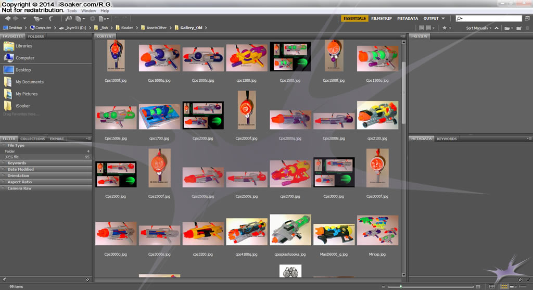Click the AssetsOther breadcrumb
The height and width of the screenshot is (290, 533).
pyautogui.click(x=154, y=28)
